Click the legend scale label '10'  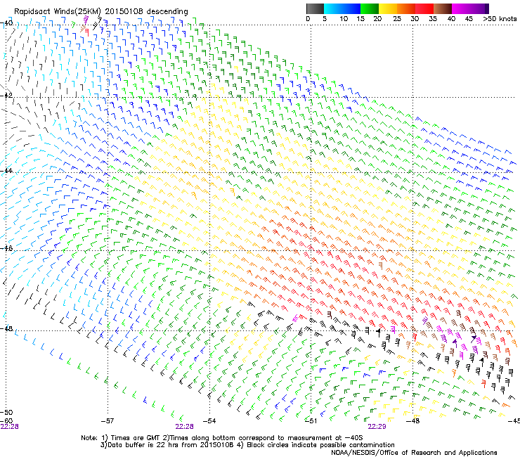click(344, 18)
